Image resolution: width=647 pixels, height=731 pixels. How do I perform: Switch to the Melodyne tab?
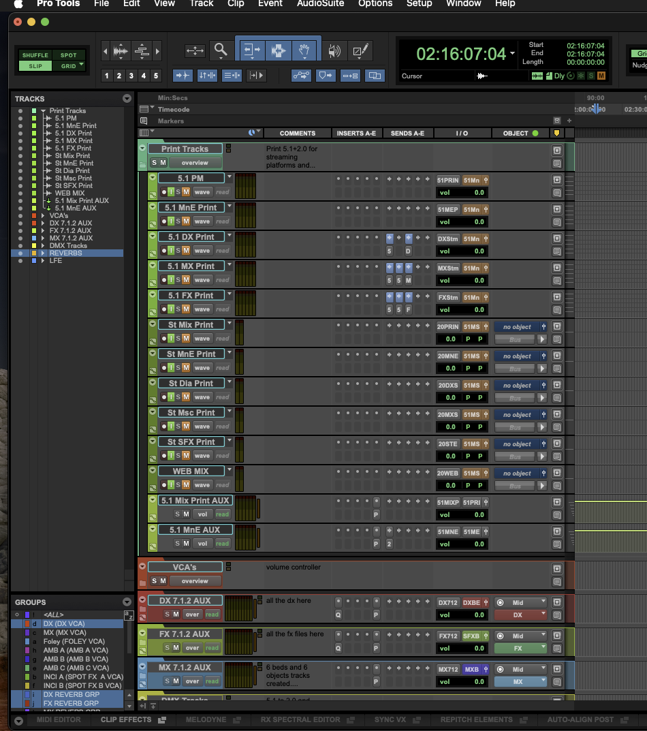[x=206, y=720]
